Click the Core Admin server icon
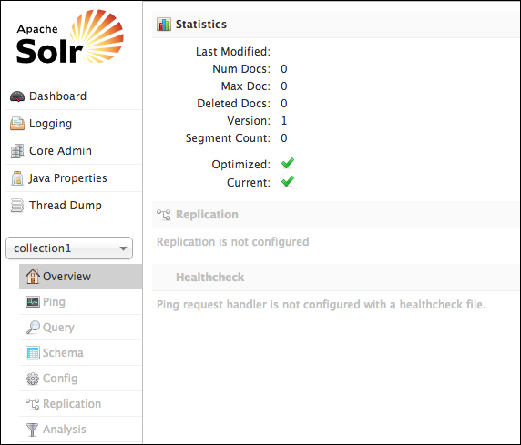The height and width of the screenshot is (445, 521). (17, 151)
